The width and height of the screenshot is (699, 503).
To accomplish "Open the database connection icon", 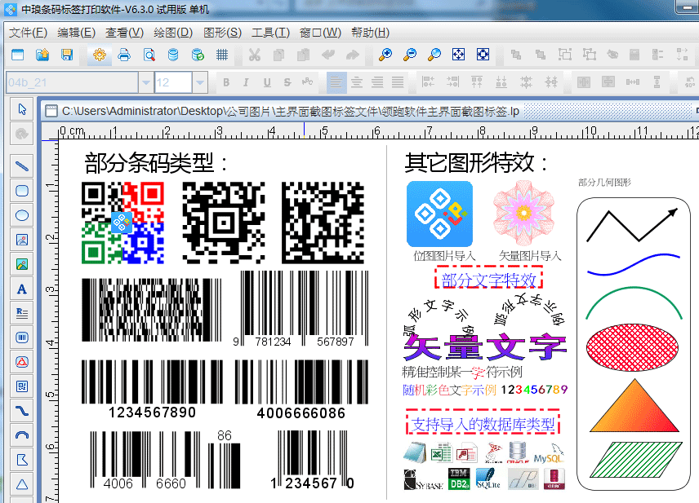I will point(173,55).
